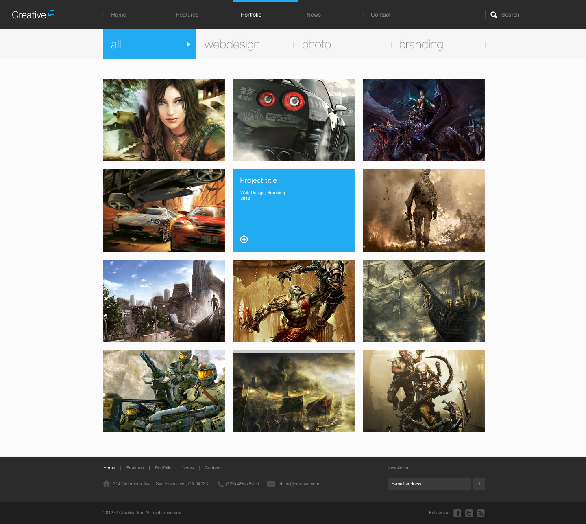Open Home in the top navigation

point(118,15)
